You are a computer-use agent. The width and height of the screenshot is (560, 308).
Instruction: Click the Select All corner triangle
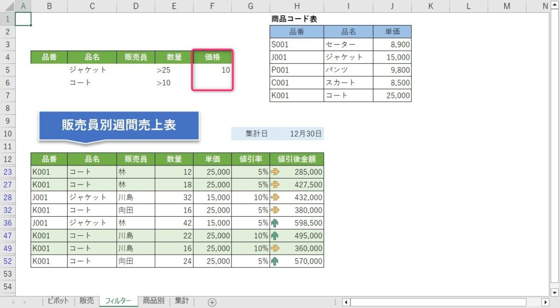(8, 5)
